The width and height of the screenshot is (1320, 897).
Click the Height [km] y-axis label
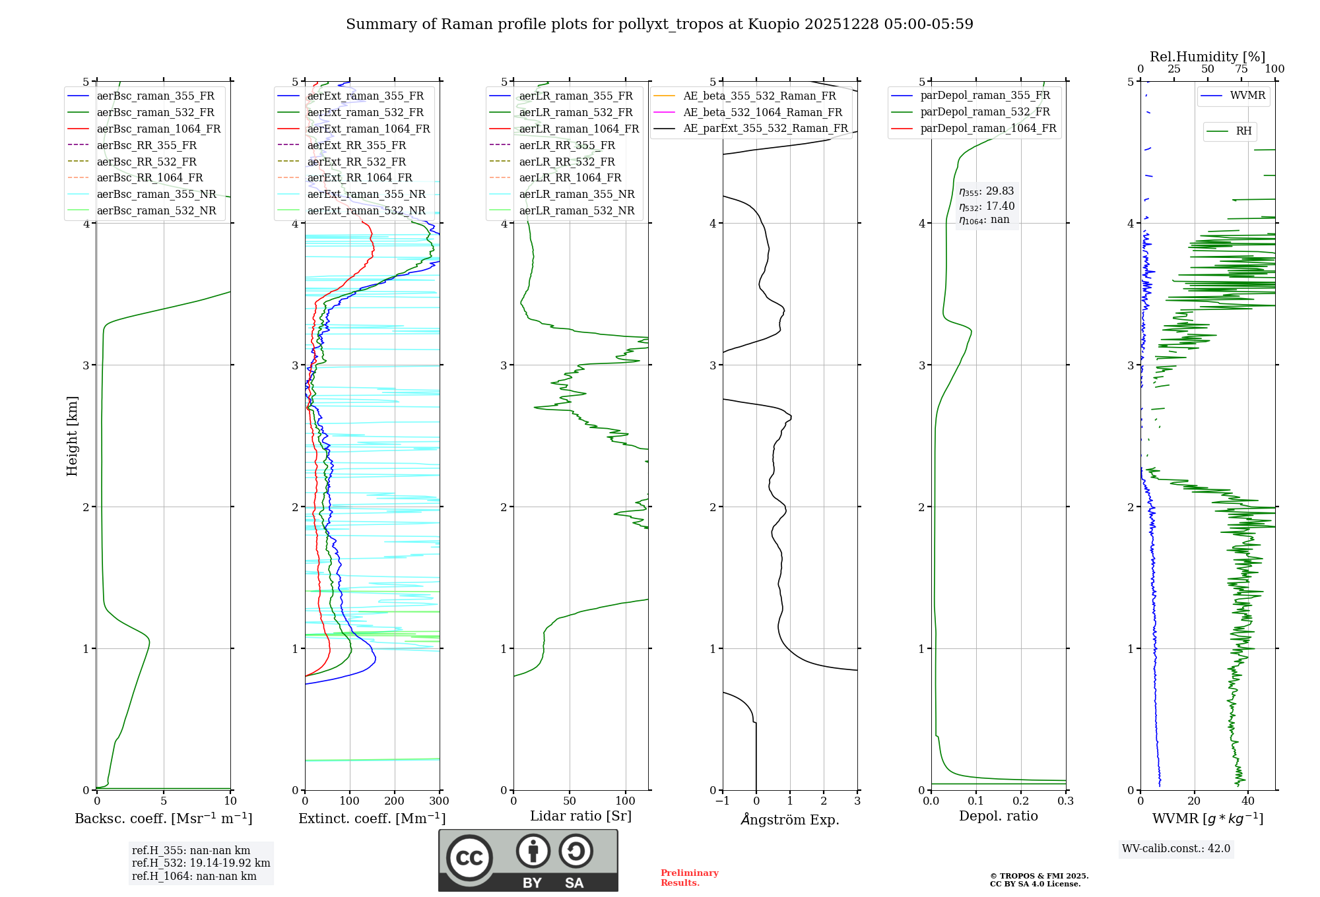click(x=72, y=436)
